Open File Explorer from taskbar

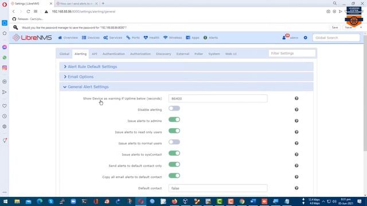pyautogui.click(x=17, y=201)
